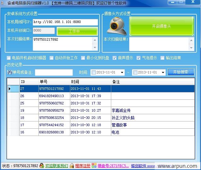
Task: Click the 单号 column header
Action: [54, 82]
